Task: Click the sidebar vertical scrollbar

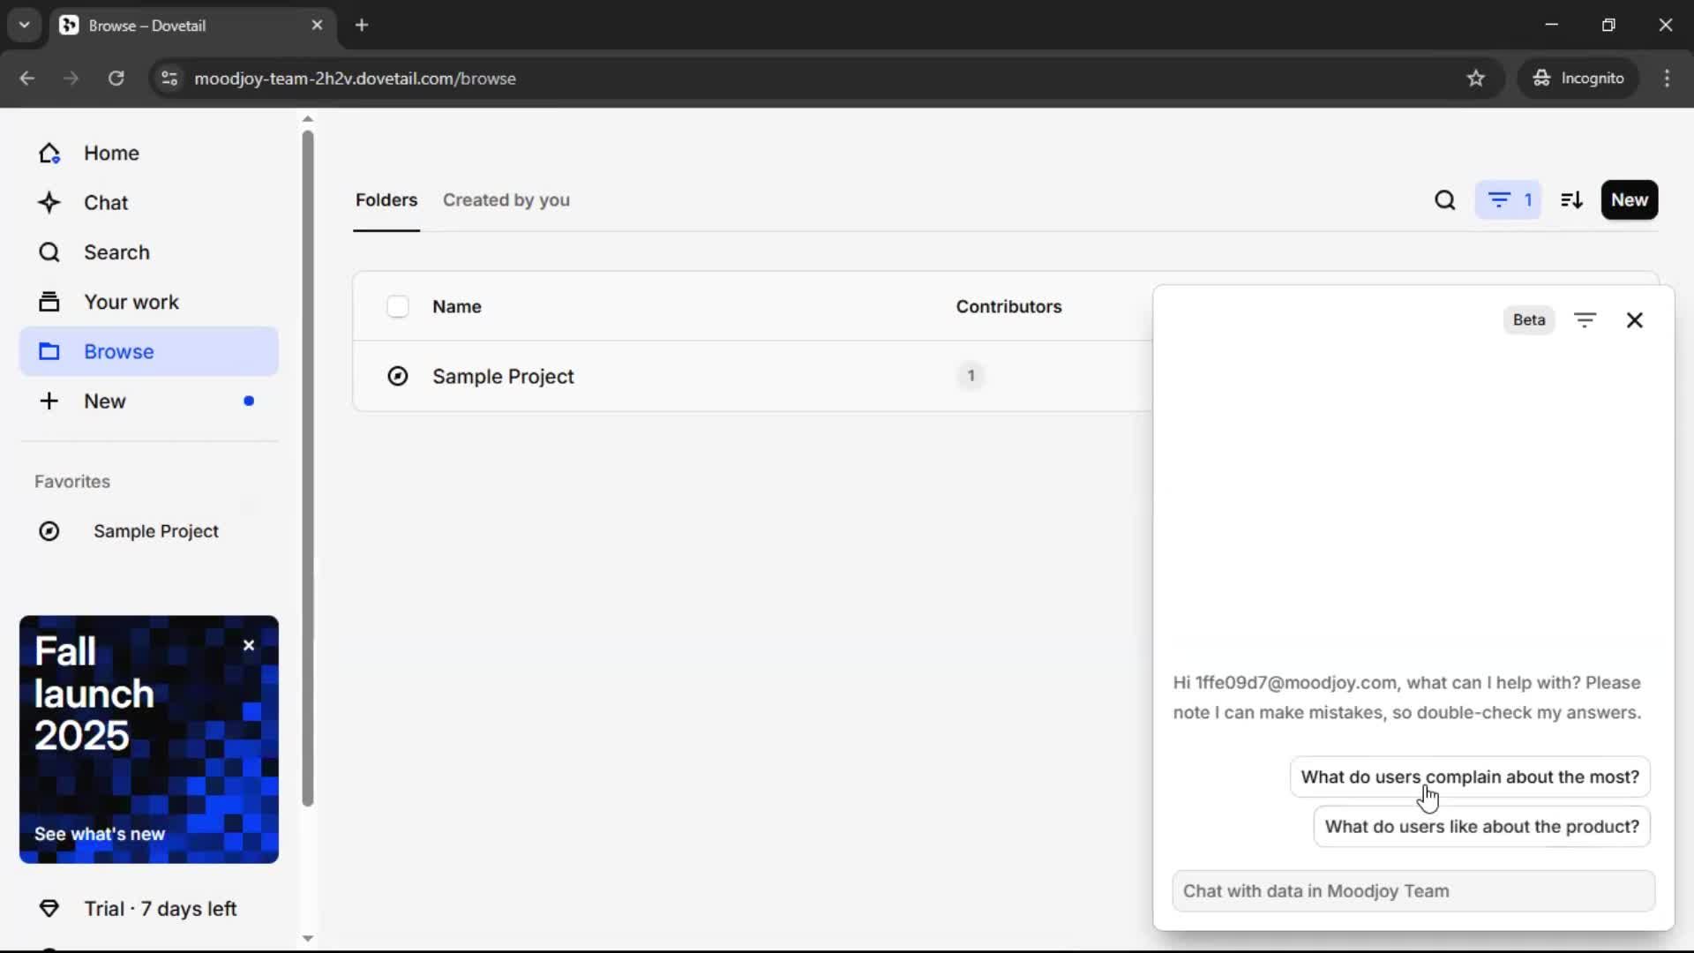Action: coord(307,468)
